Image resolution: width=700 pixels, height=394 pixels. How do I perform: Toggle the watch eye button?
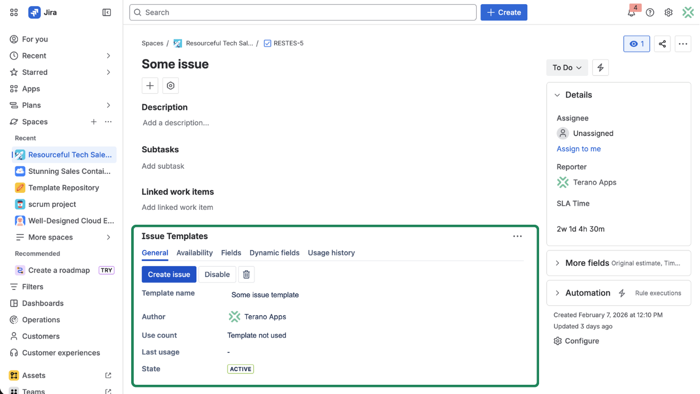coord(636,44)
